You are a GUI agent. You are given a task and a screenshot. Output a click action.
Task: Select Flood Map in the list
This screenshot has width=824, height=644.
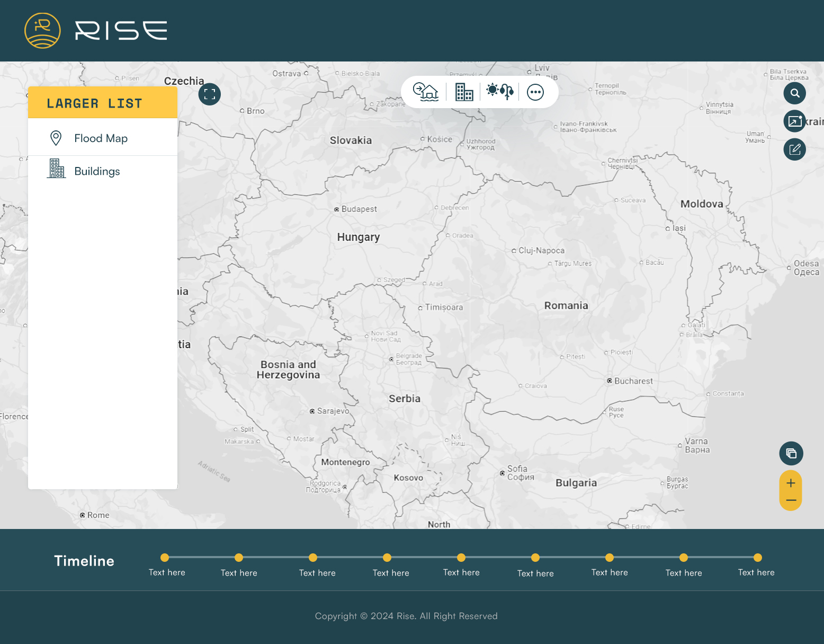tap(101, 138)
